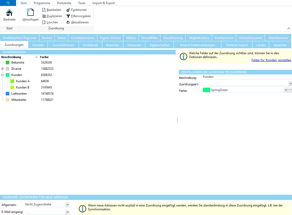Click the Bearbeiten edit icon

44,10
